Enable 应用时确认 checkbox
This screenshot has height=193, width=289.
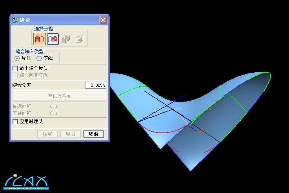[15, 122]
